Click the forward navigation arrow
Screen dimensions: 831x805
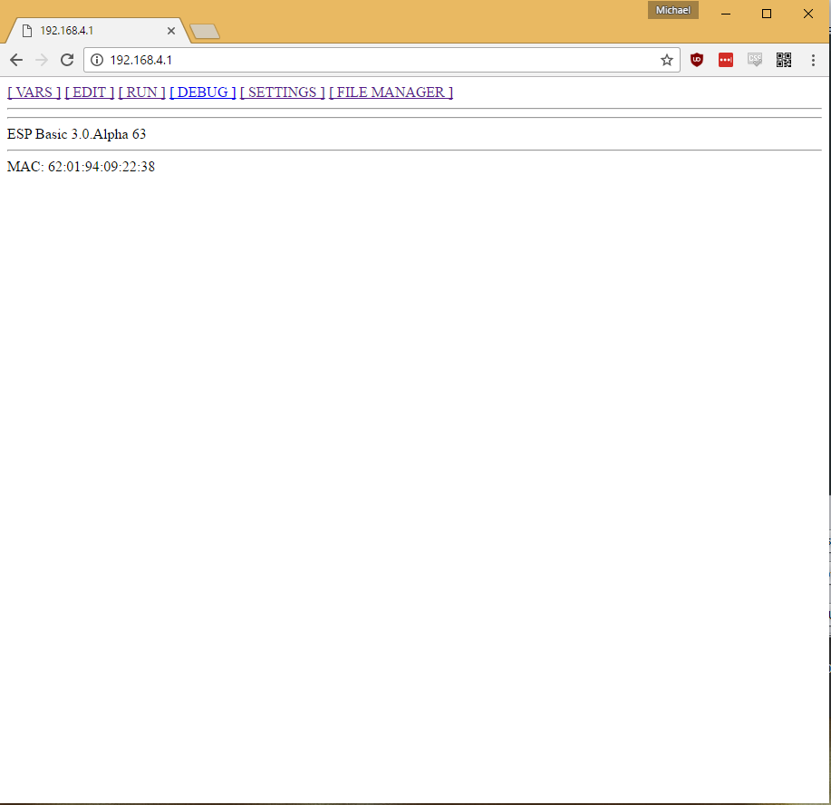(x=42, y=60)
